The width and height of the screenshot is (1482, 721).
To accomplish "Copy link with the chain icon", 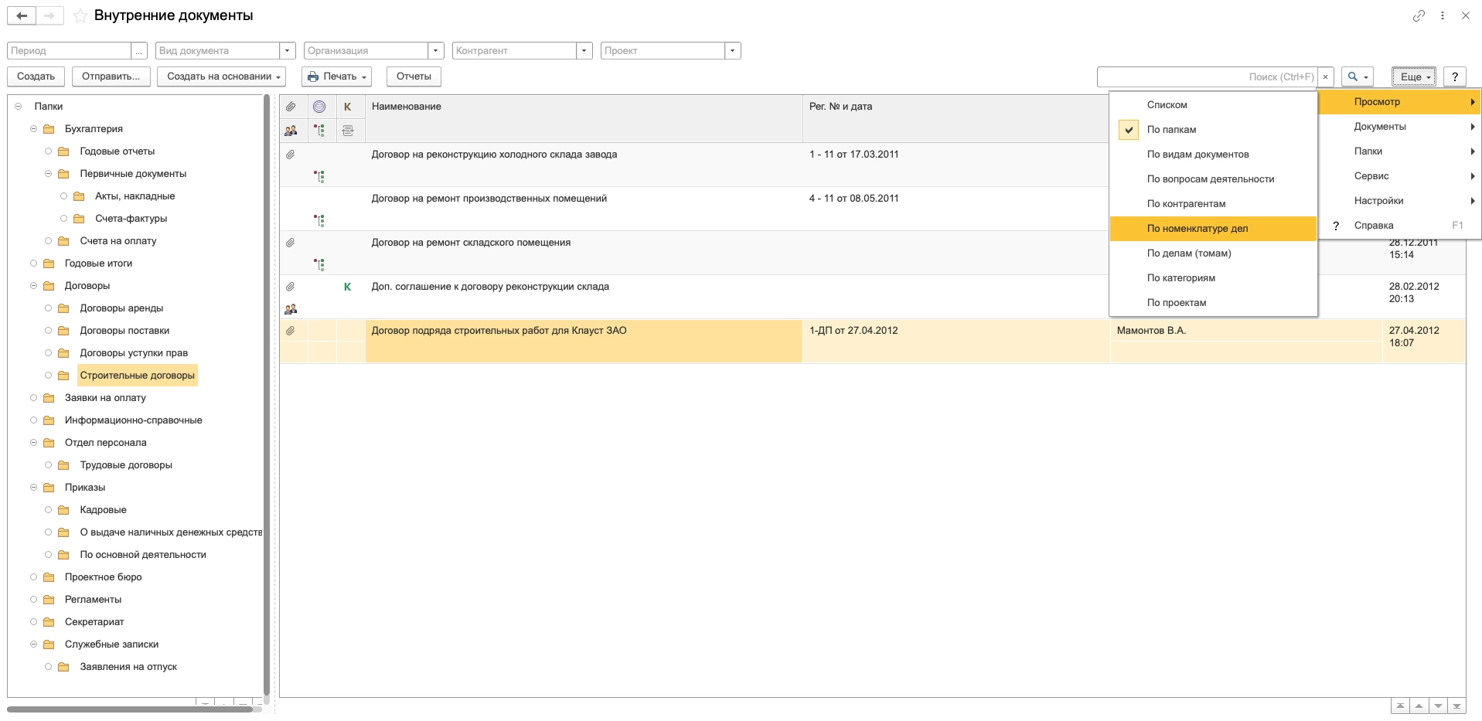I will coord(1419,15).
